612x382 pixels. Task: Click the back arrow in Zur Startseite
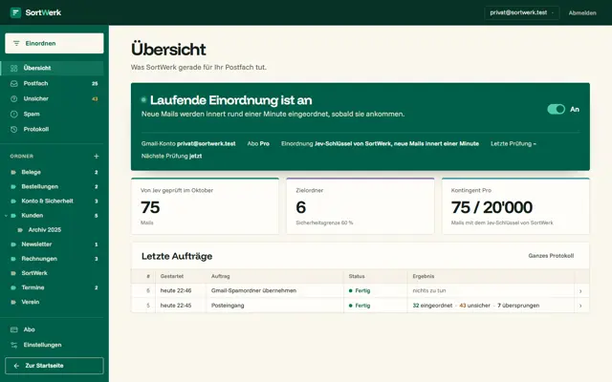click(x=16, y=366)
